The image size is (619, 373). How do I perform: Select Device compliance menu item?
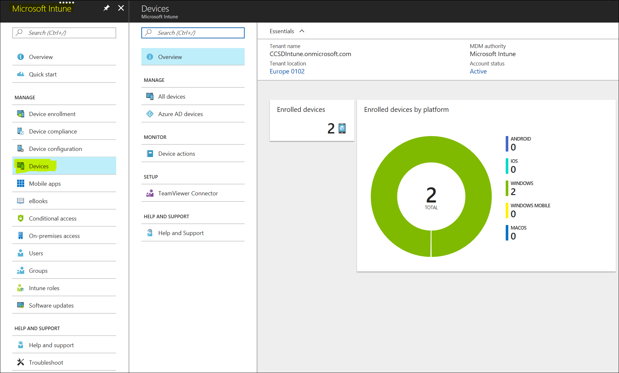point(64,131)
